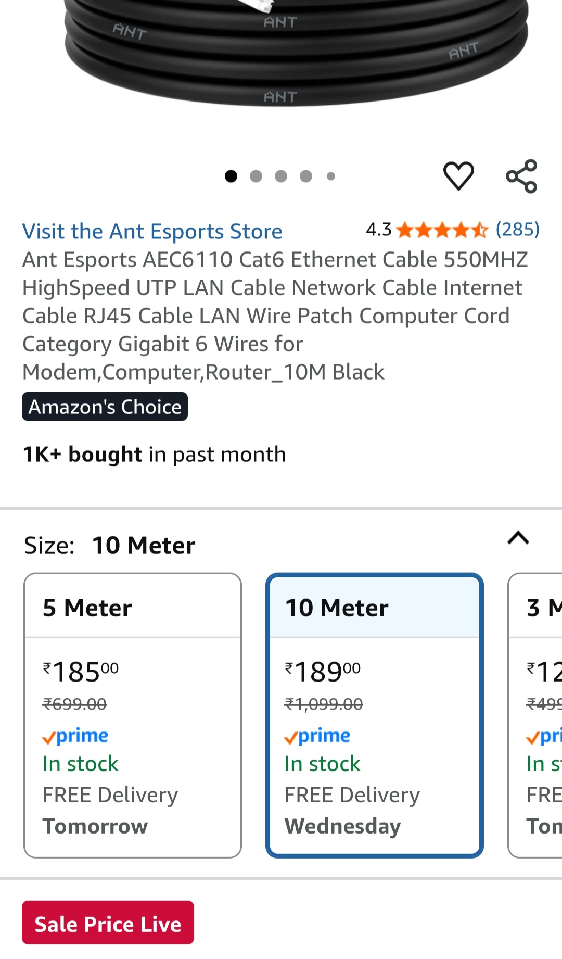Go to second image carousel dot
Viewport: 562px width, 959px height.
click(x=256, y=176)
